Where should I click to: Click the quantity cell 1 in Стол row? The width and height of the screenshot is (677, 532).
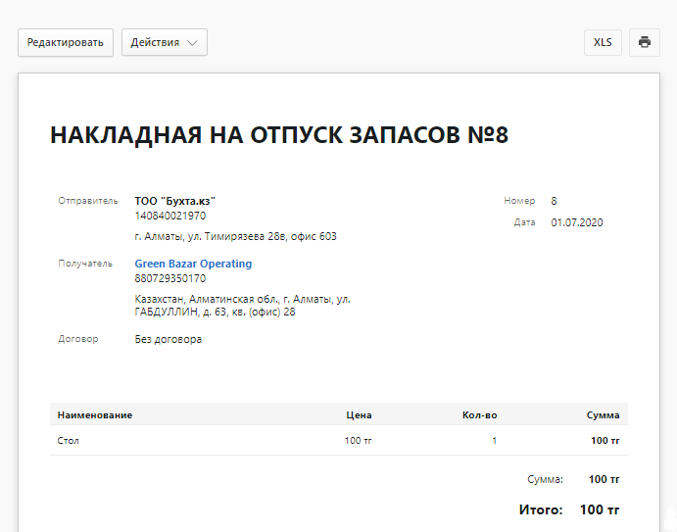point(495,441)
